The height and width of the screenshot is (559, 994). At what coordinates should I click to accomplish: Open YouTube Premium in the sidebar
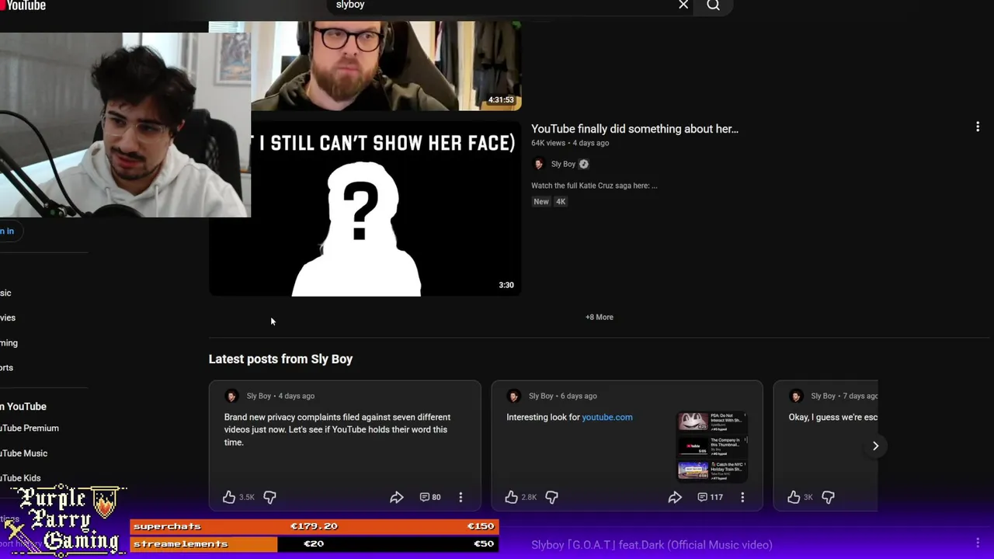[x=30, y=428]
